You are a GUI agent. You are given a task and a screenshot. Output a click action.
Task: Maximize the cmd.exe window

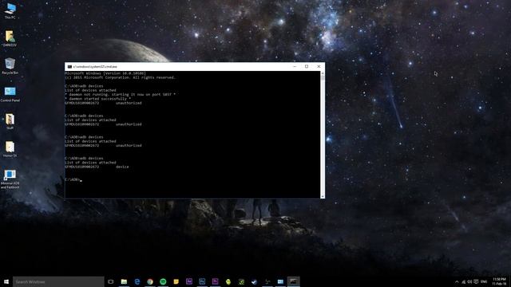pos(307,66)
